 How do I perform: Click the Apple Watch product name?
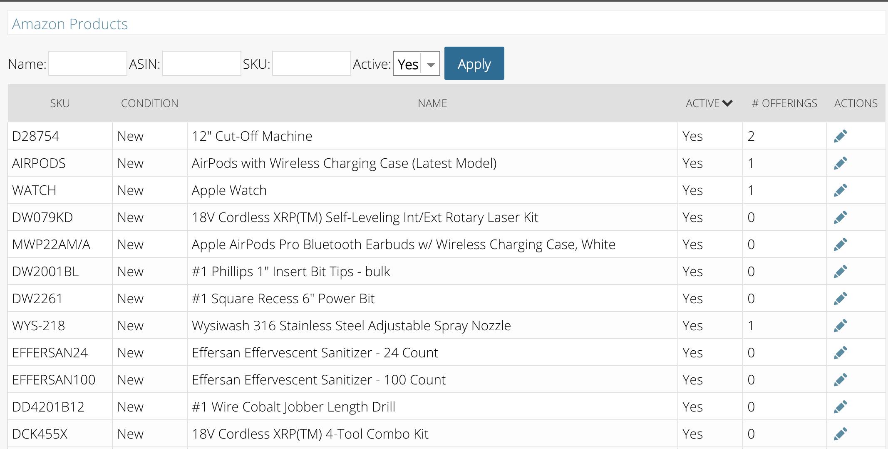(229, 190)
